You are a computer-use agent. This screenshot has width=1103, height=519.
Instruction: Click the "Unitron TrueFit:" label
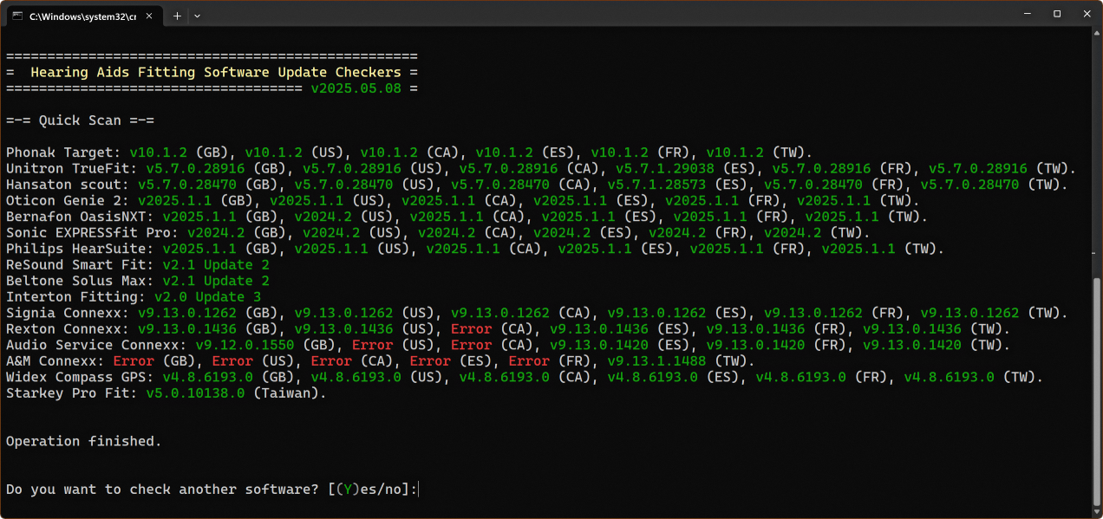[x=72, y=168]
